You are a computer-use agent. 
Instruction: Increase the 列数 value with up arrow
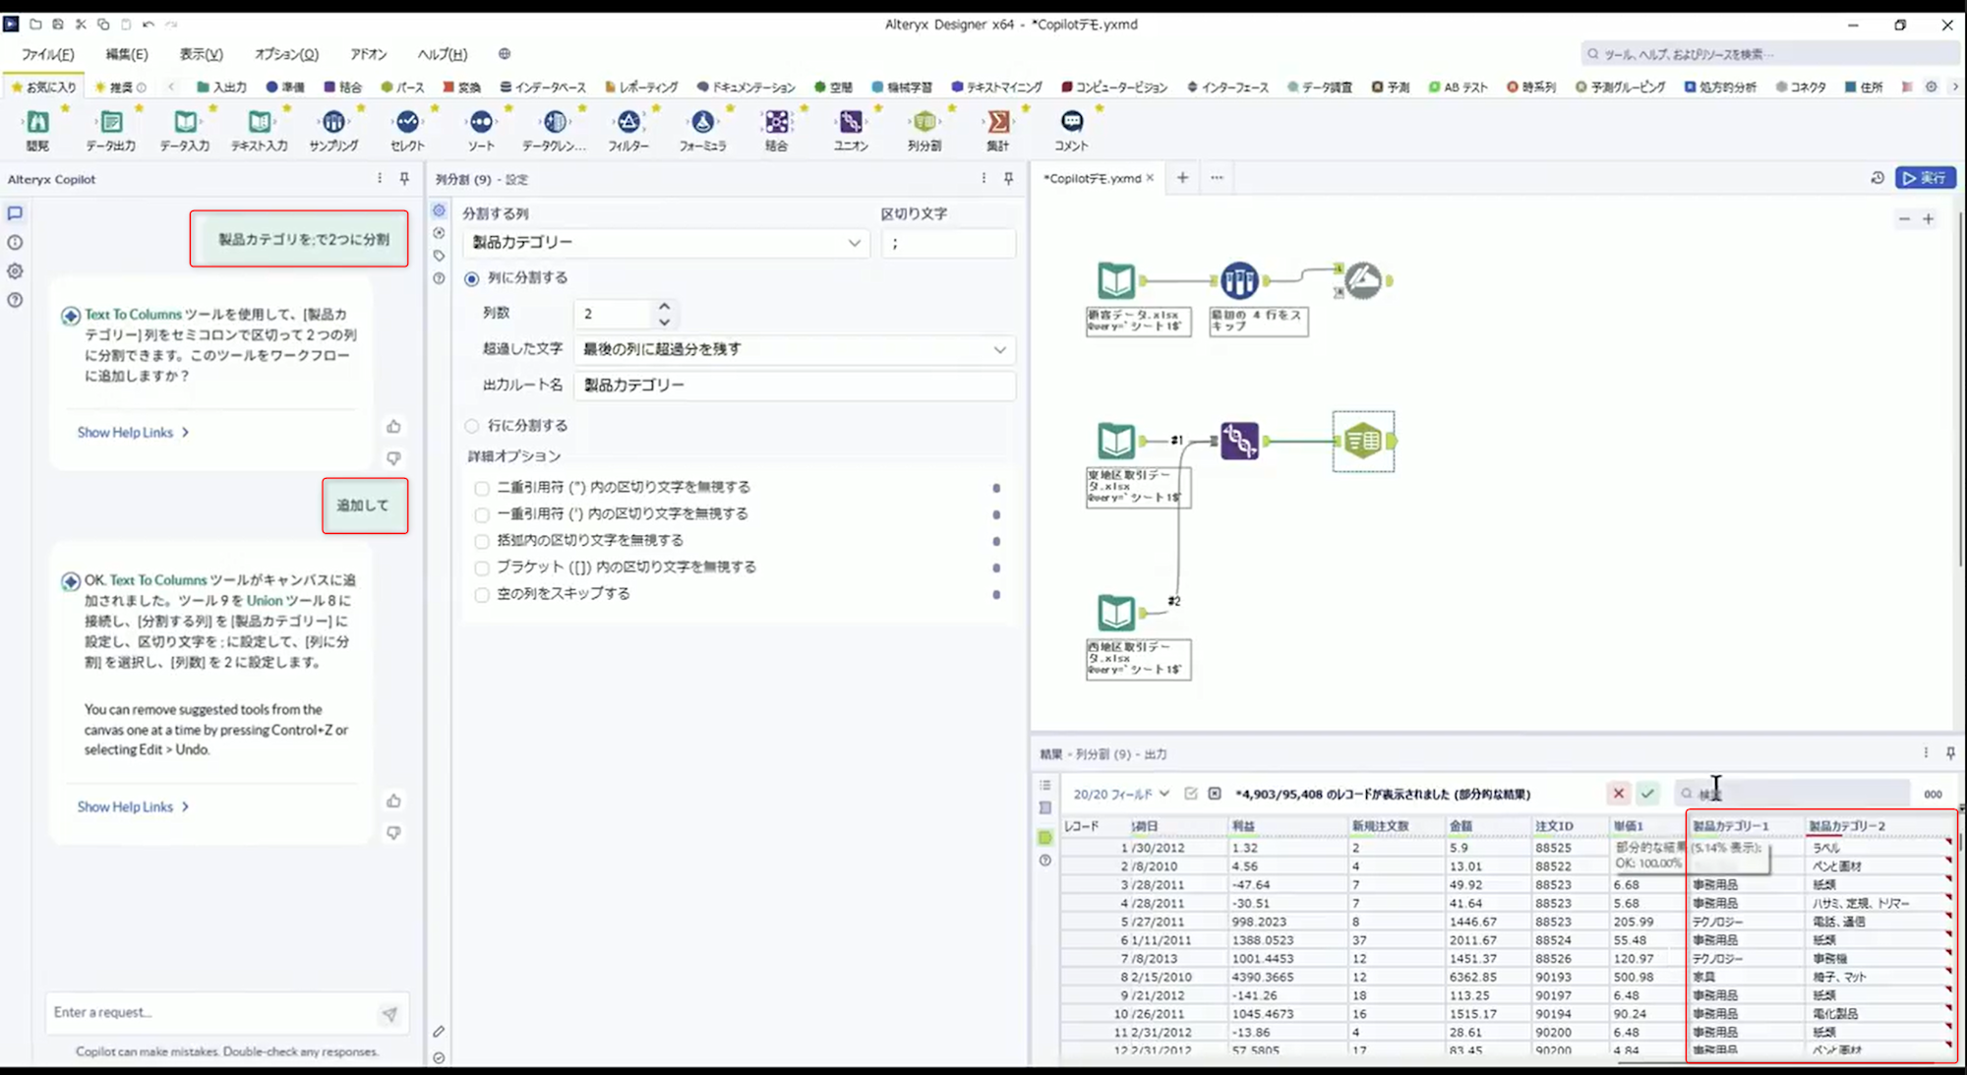point(665,306)
